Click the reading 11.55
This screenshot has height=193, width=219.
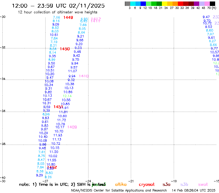pyautogui.click(x=52, y=160)
